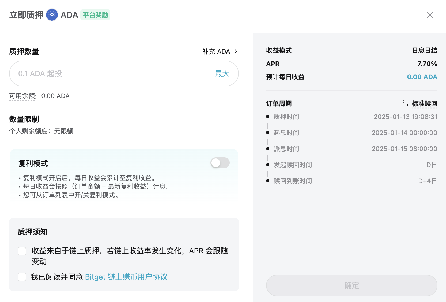Check the 我已阅读并同意 agreement checkbox
This screenshot has width=446, height=302.
(22, 277)
